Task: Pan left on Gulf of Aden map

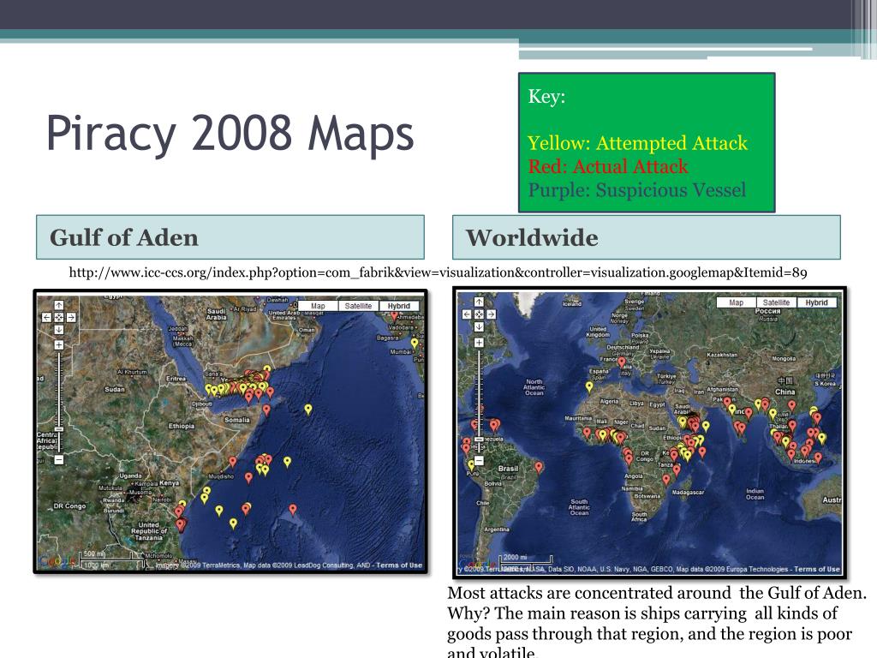Action: click(x=46, y=317)
